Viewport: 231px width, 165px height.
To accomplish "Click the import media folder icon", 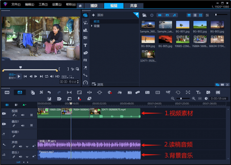I will (144, 15).
